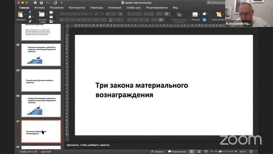The image size is (273, 154).
Task: Click the Создать слайд (New Slide) icon
Action: (x=42, y=14)
